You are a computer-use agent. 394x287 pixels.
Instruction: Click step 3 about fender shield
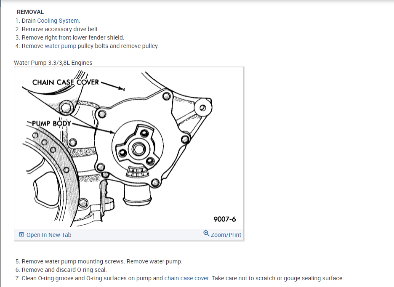[x=70, y=37]
